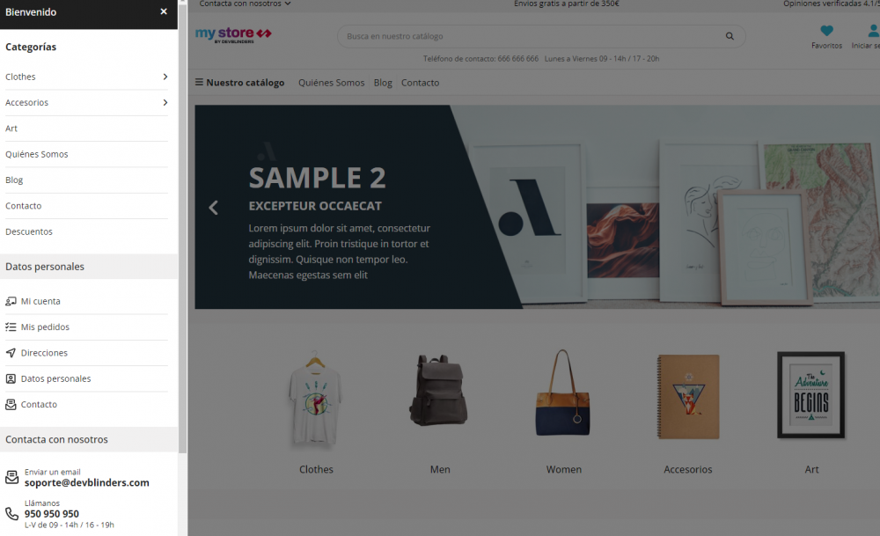This screenshot has width=880, height=536.
Task: Go to previous slide with left arrow
Action: pyautogui.click(x=213, y=208)
